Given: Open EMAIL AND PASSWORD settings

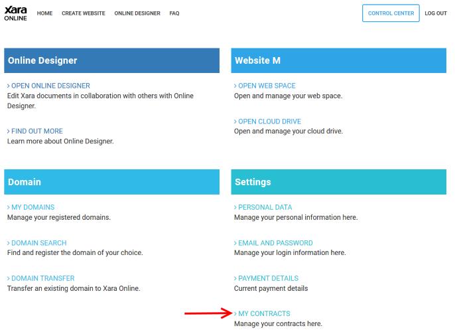Looking at the screenshot, I should (x=273, y=243).
